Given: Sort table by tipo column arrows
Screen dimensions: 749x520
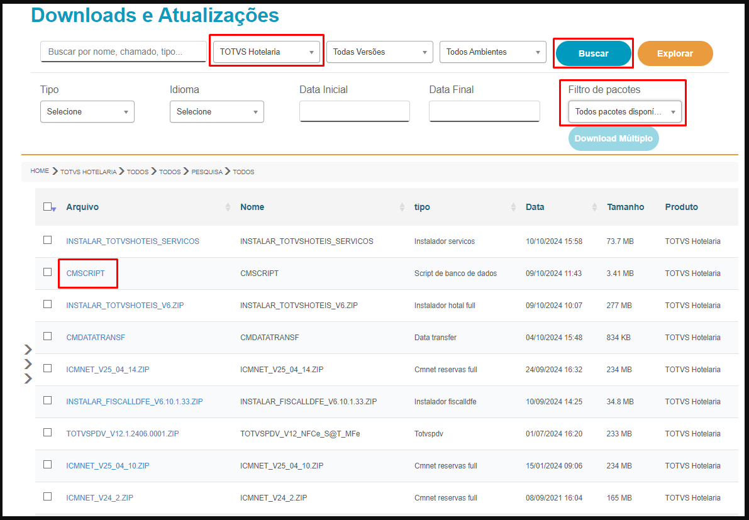Looking at the screenshot, I should 513,207.
